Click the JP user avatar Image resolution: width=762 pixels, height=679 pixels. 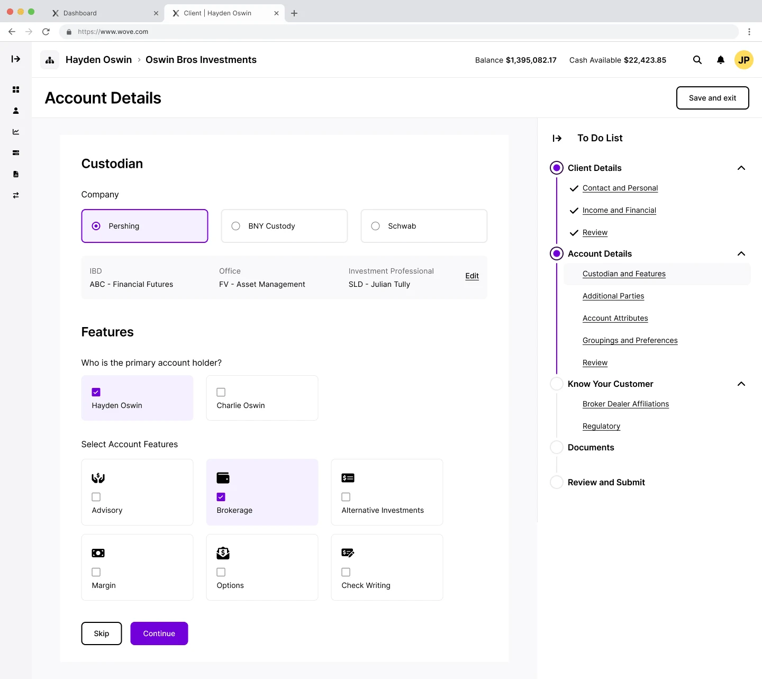[743, 60]
